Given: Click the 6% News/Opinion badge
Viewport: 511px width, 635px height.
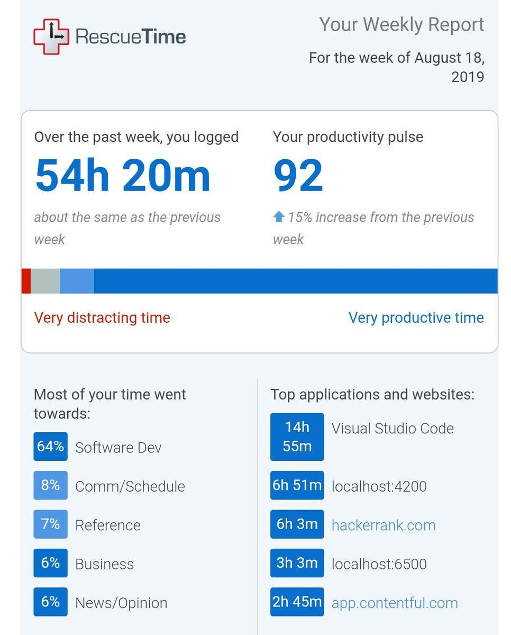Looking at the screenshot, I should (x=50, y=602).
